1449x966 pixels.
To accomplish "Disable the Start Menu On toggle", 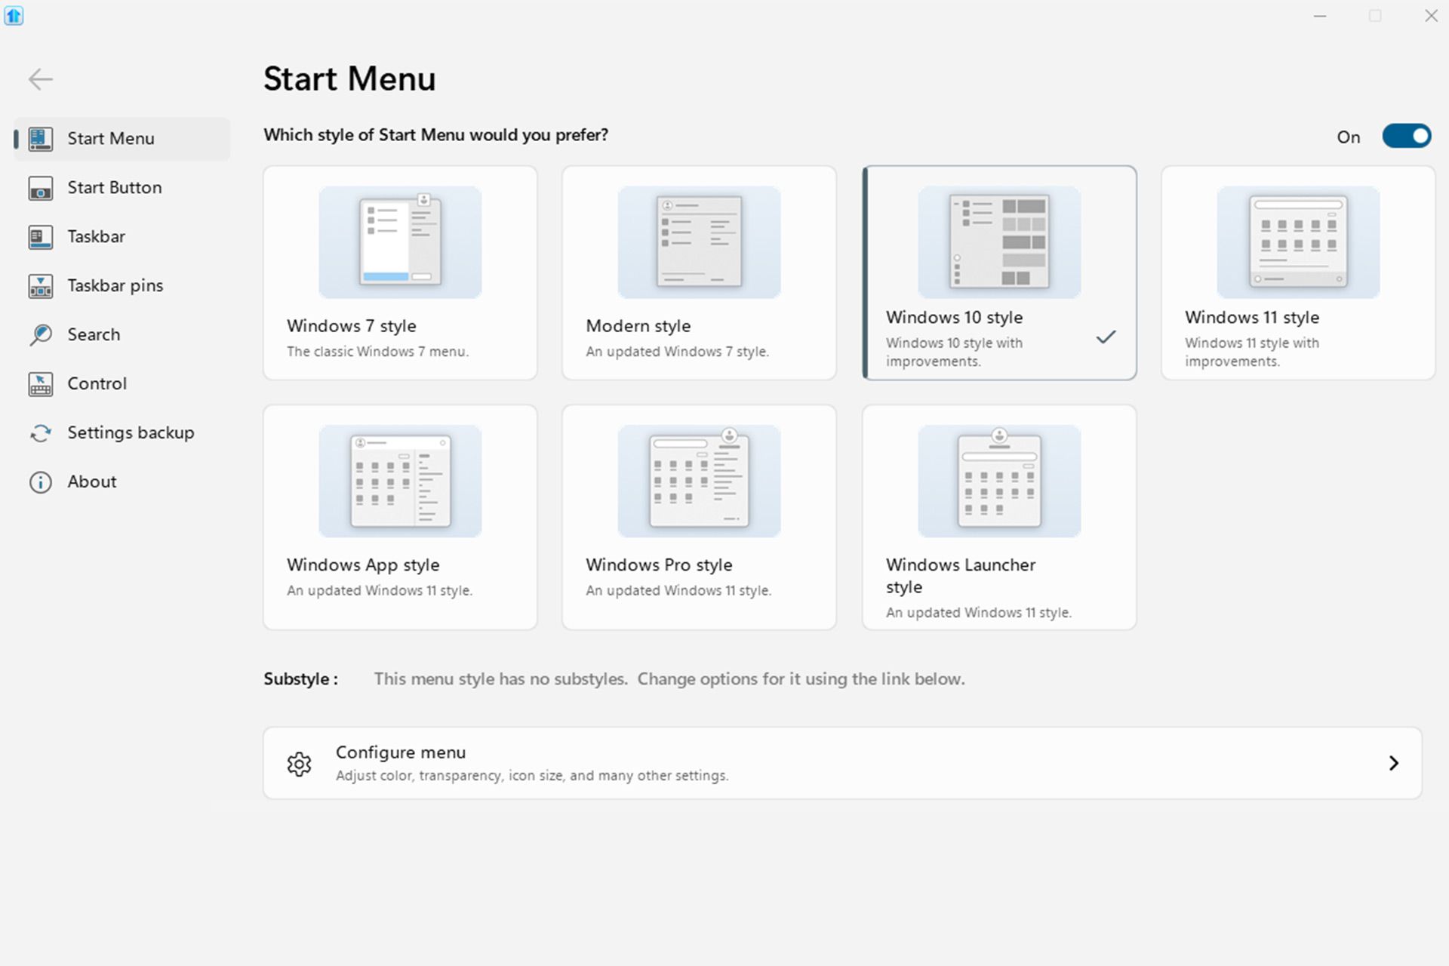I will click(x=1406, y=136).
